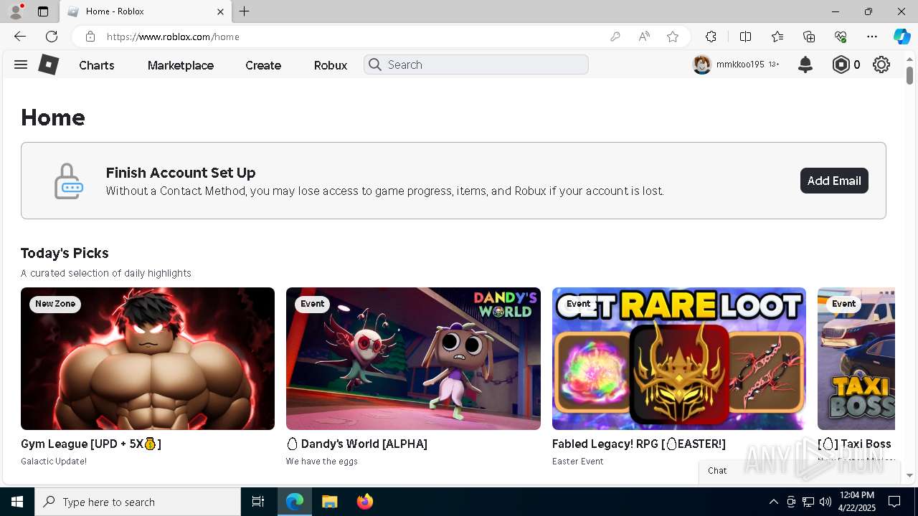Open the settings gear in Roblox header
918x516 pixels.
pos(881,64)
